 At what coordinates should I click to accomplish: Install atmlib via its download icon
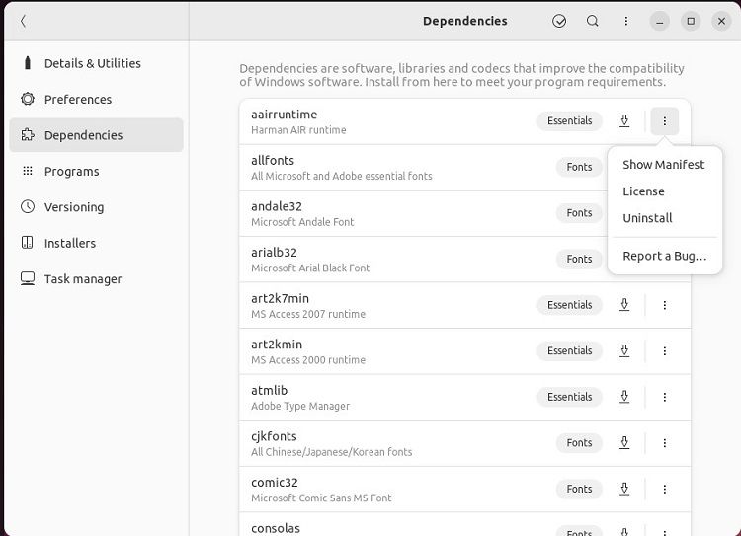(x=624, y=397)
